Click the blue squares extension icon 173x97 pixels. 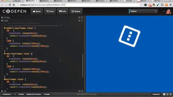(158, 5)
